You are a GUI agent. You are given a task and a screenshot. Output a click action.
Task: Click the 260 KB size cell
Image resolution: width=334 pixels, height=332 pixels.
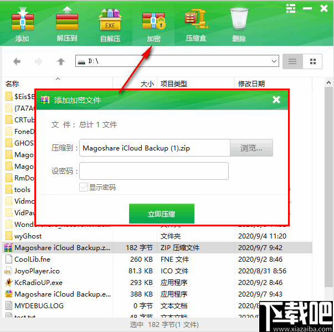[x=141, y=259]
